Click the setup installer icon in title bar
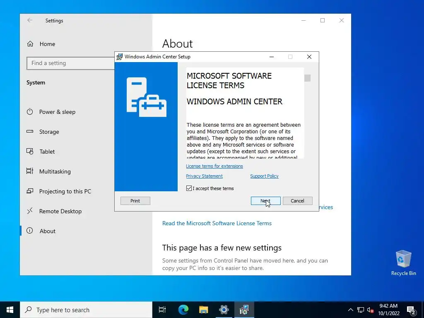Screen dimensions: 424x318 pyautogui.click(x=119, y=57)
